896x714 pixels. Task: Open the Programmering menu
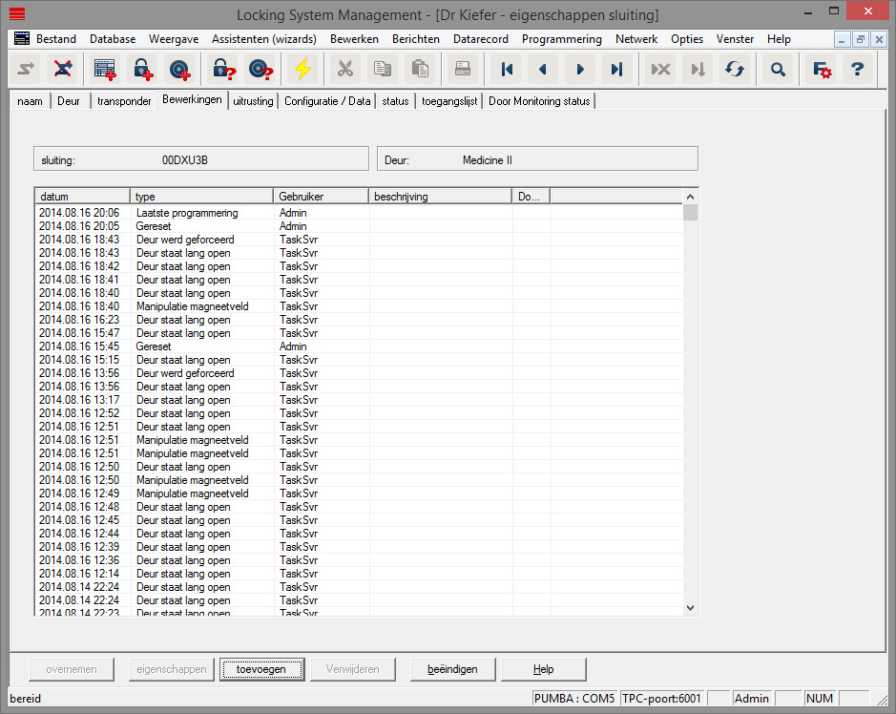click(561, 39)
